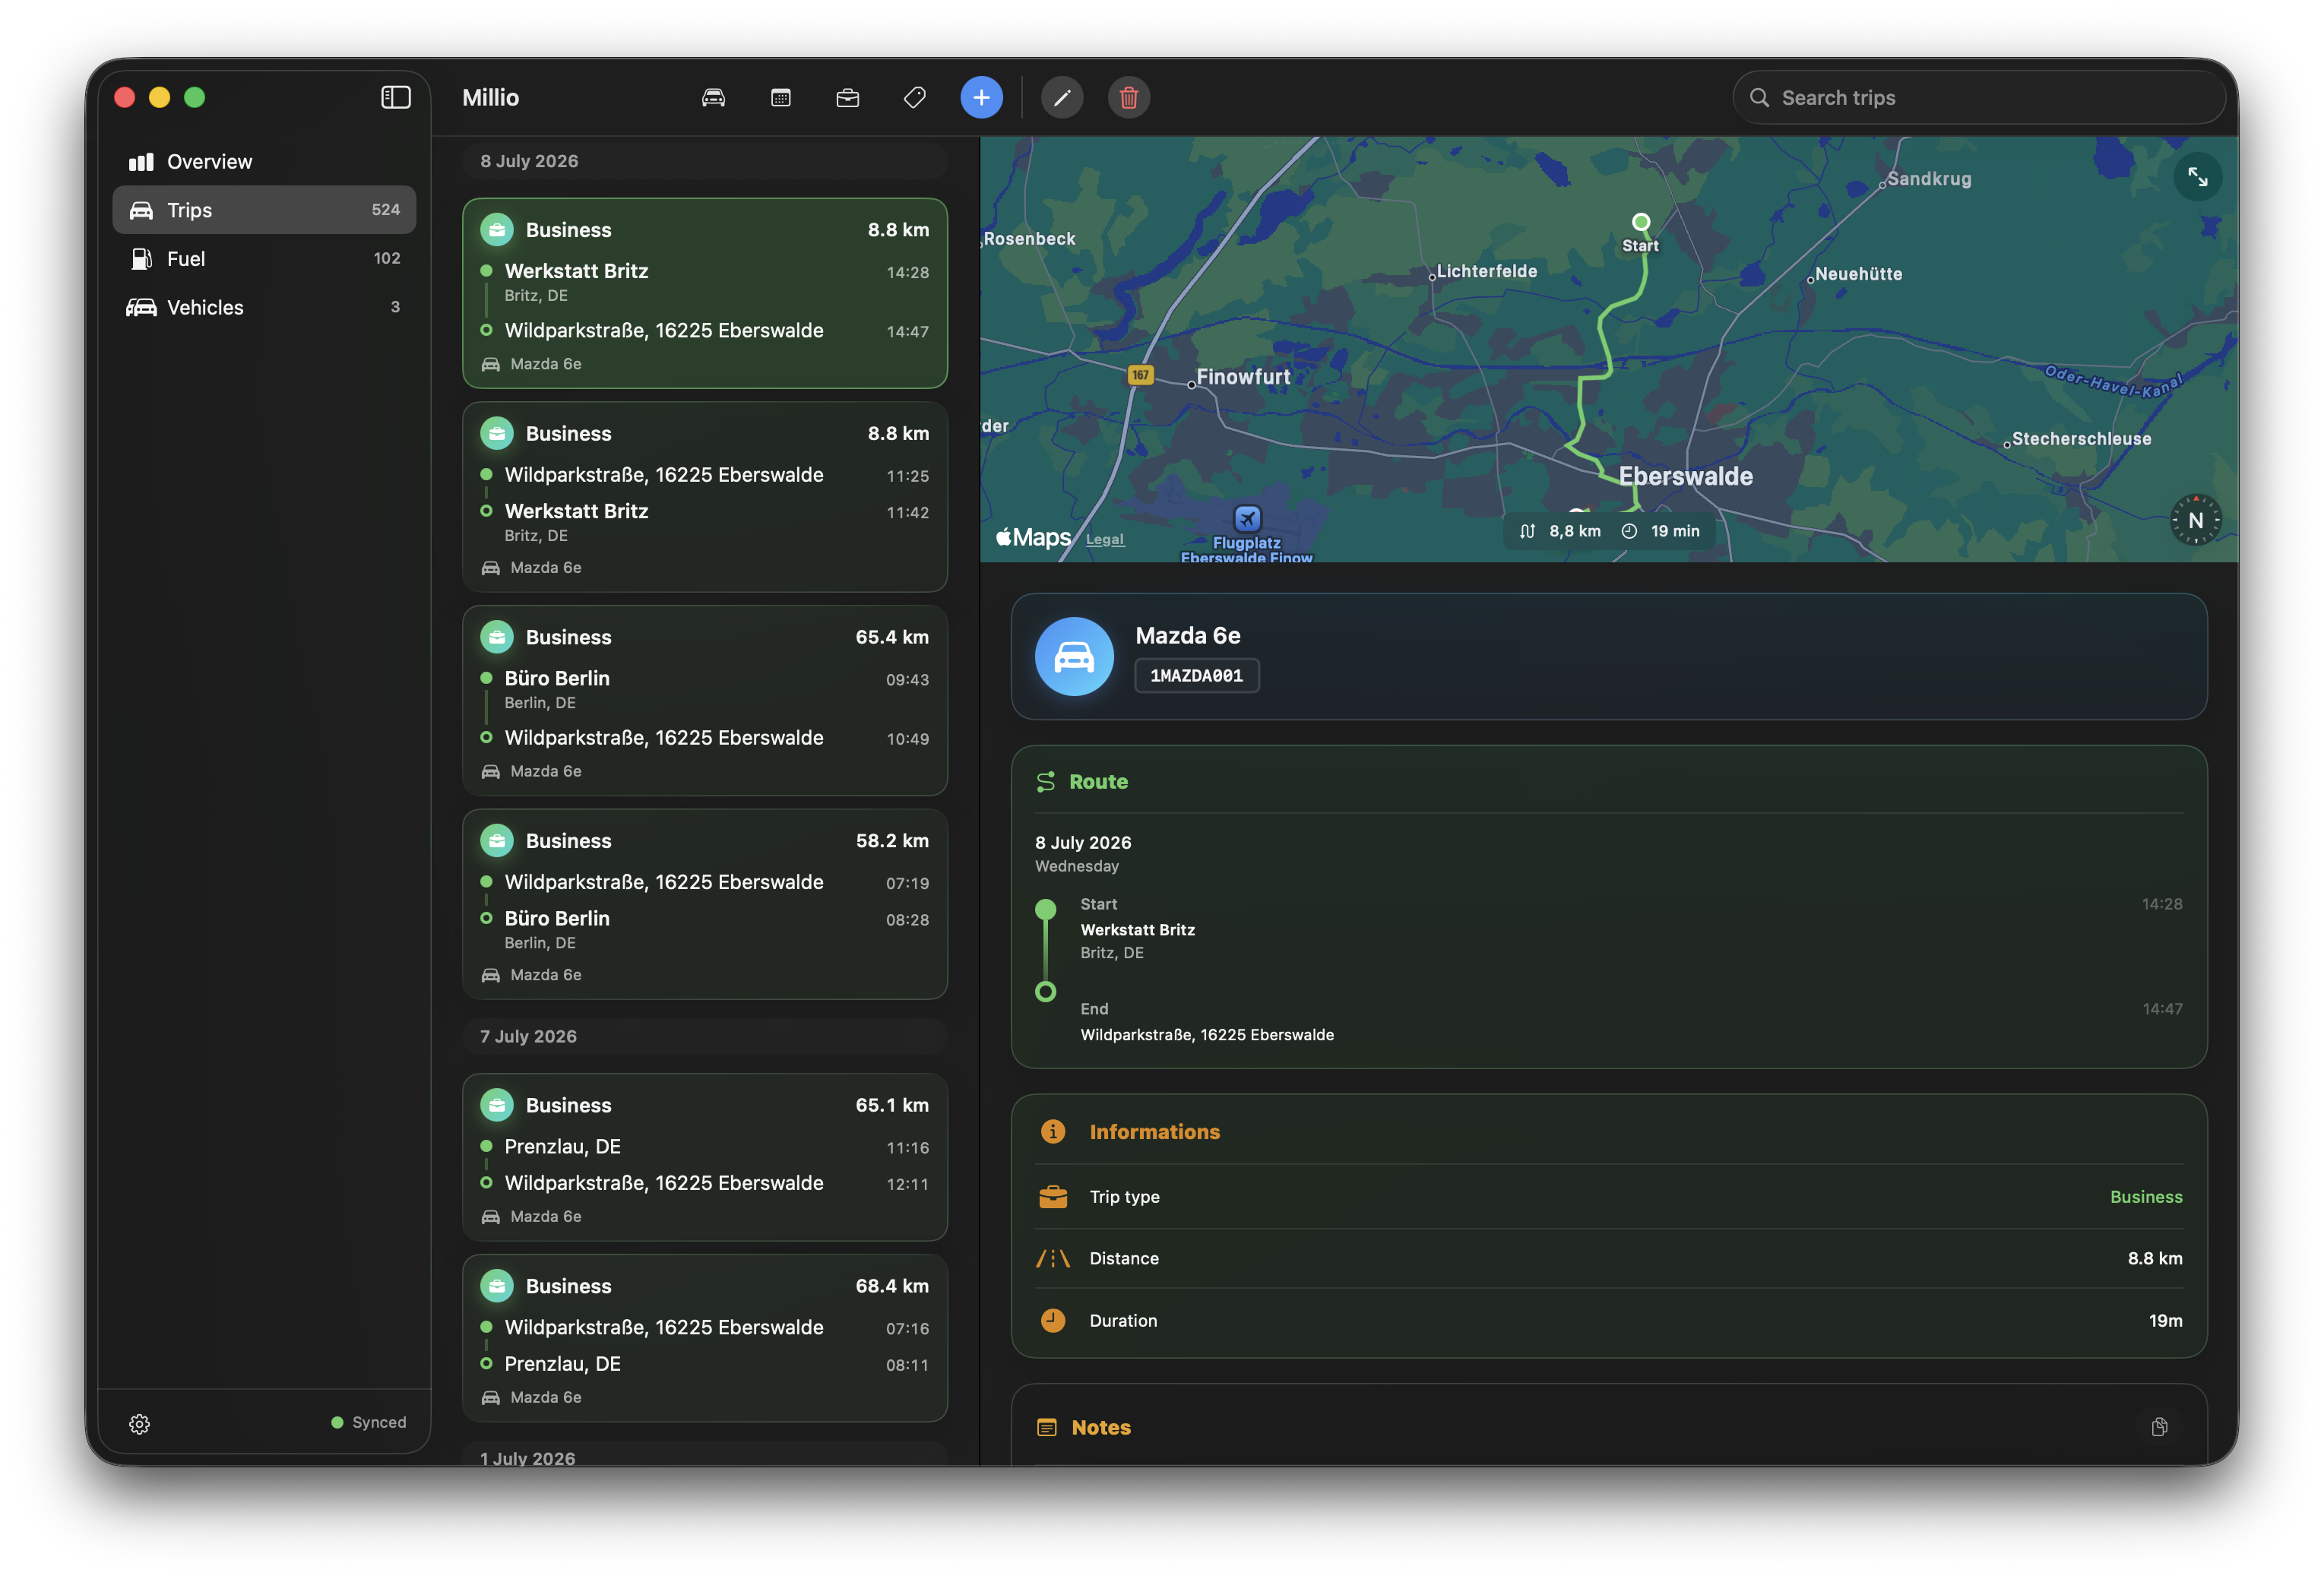Image resolution: width=2324 pixels, height=1579 pixels.
Task: Select the 58.2 km trip card
Action: (704, 905)
